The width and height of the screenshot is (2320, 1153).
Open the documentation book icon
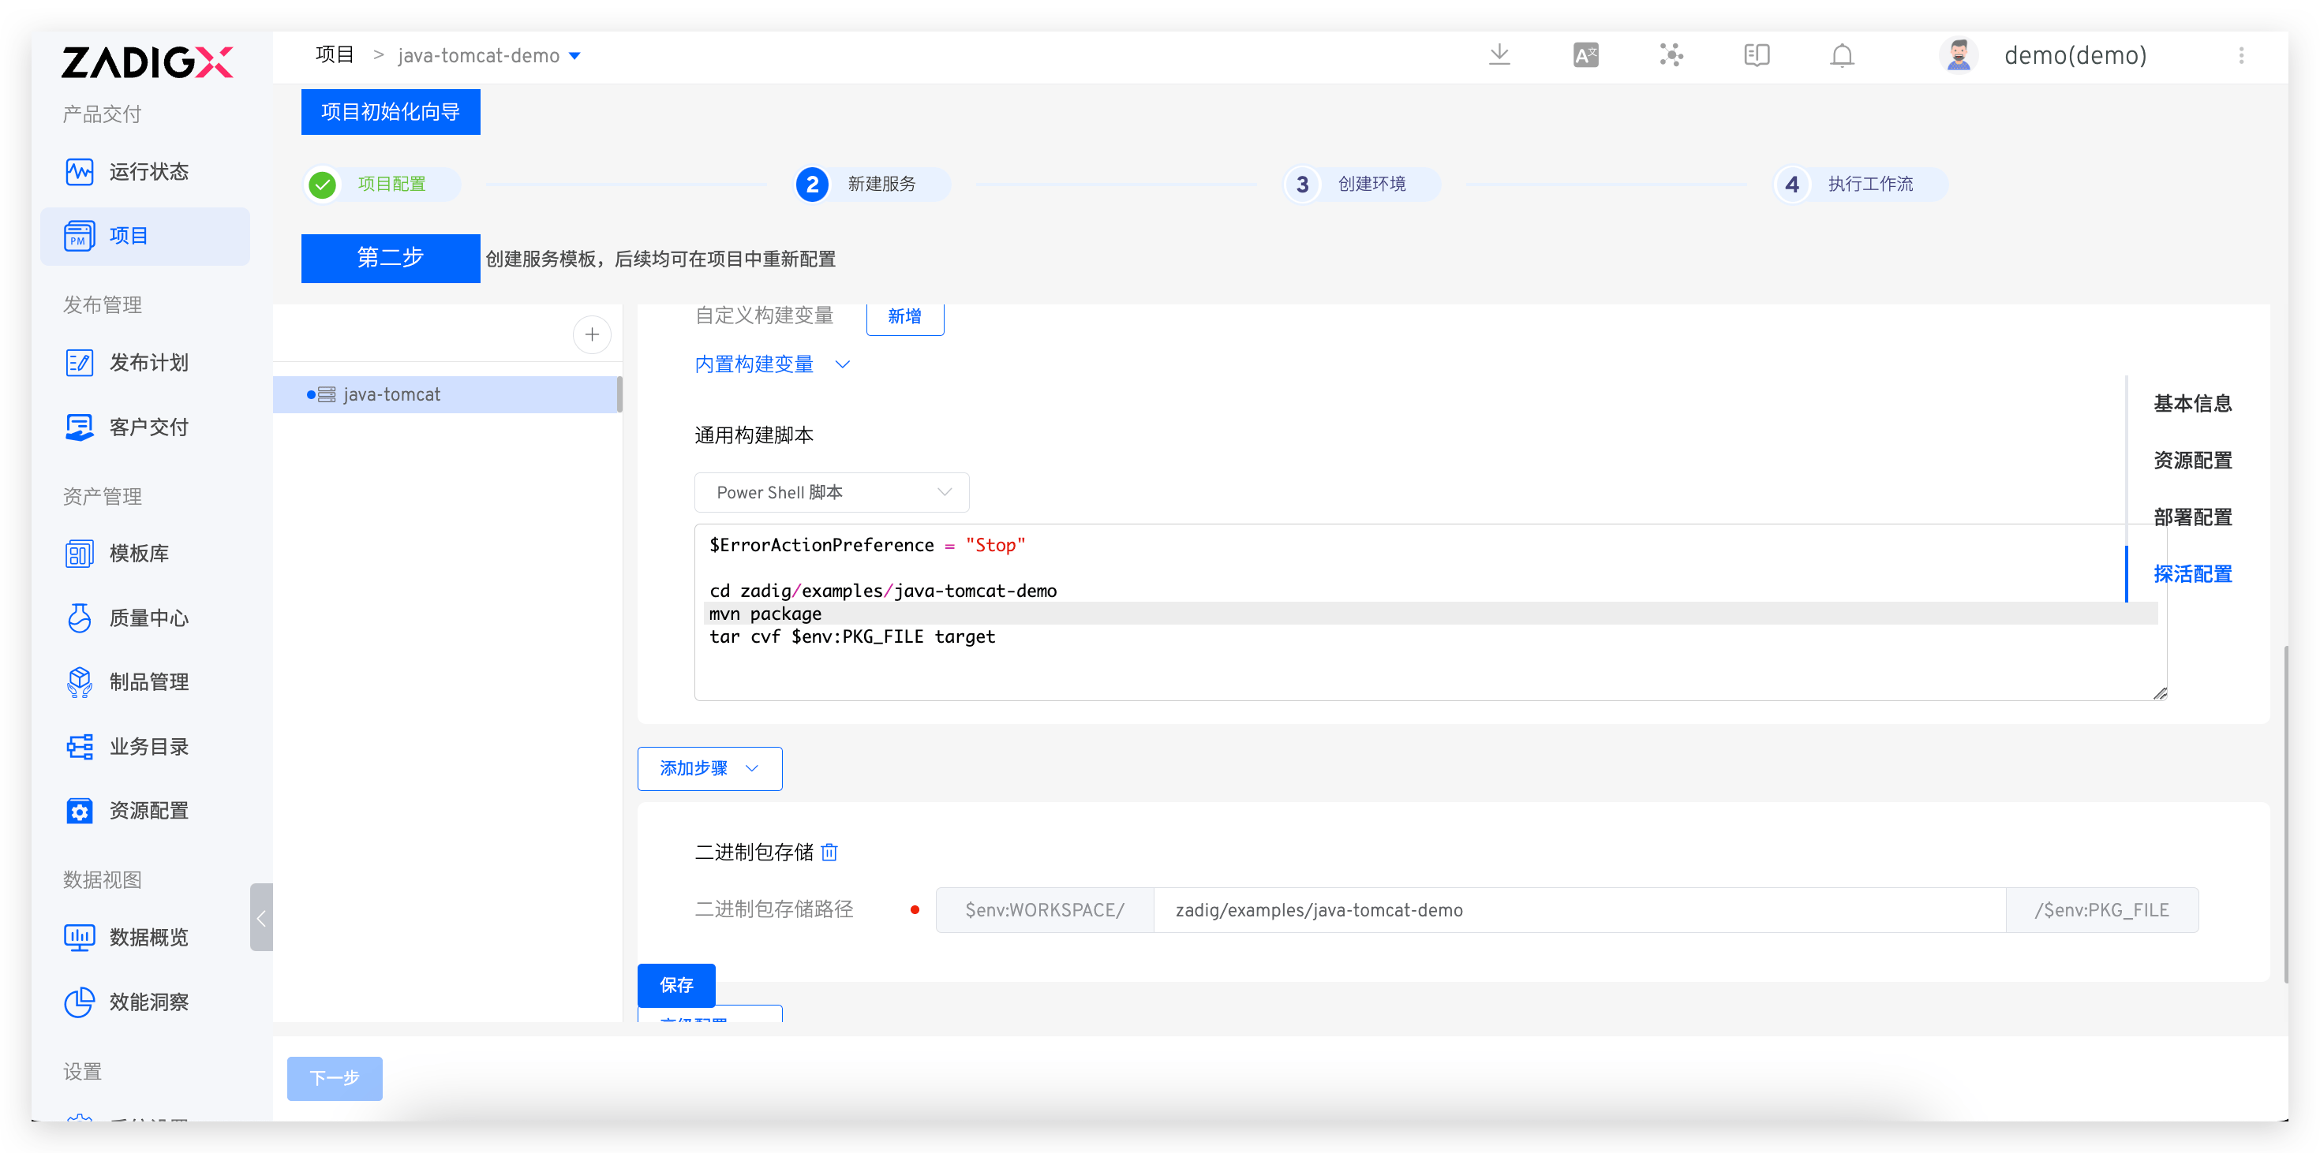pyautogui.click(x=1757, y=55)
